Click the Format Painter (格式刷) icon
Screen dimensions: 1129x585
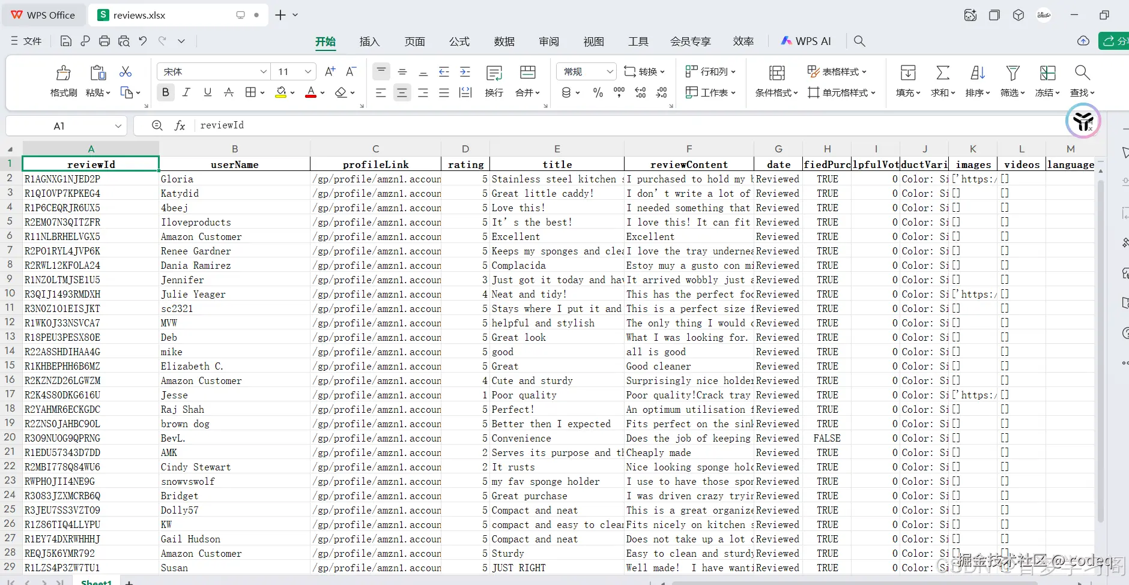click(x=63, y=73)
